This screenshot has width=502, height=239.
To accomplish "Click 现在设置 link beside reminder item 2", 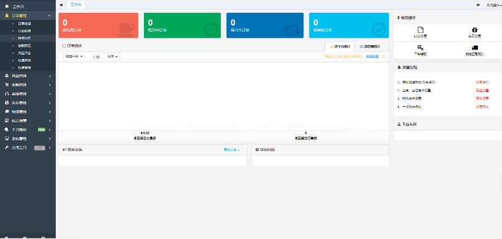I will pyautogui.click(x=482, y=90).
